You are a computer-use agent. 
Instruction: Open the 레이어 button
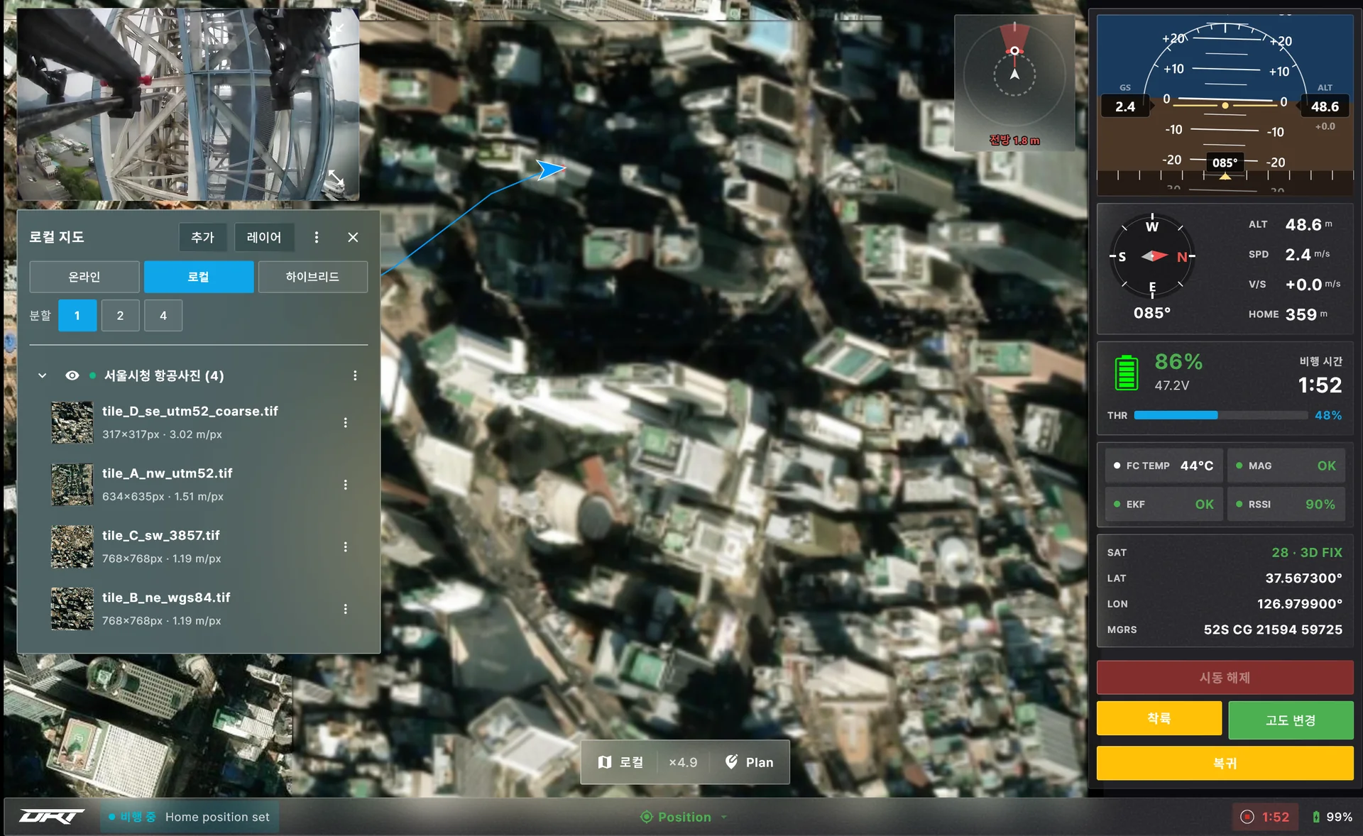pos(264,237)
